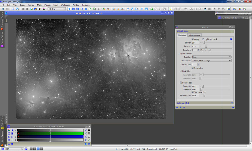Open the Robustness dropdown list

point(211,61)
